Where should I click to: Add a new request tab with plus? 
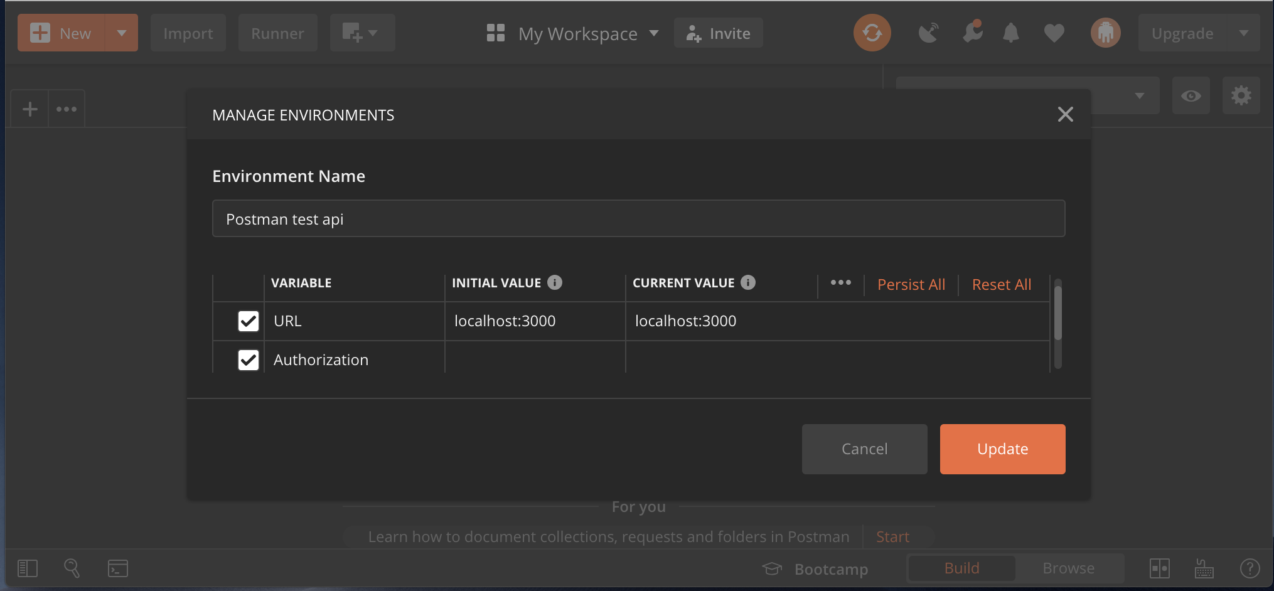click(x=30, y=109)
